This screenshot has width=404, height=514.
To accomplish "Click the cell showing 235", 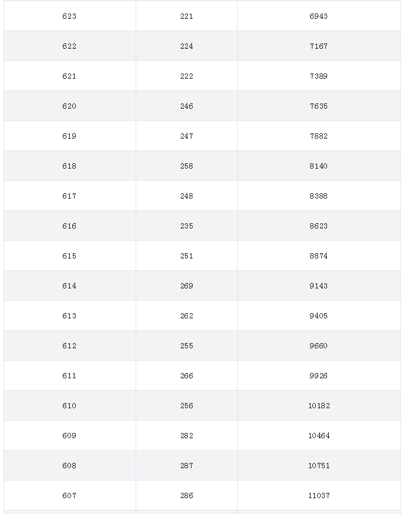I will pyautogui.click(x=187, y=226).
